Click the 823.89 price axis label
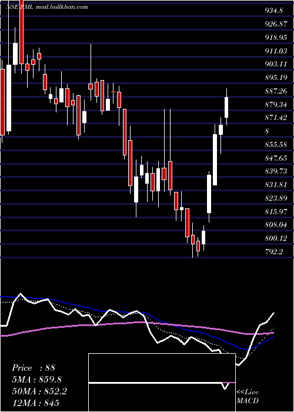The image size is (294, 412). pyautogui.click(x=276, y=198)
